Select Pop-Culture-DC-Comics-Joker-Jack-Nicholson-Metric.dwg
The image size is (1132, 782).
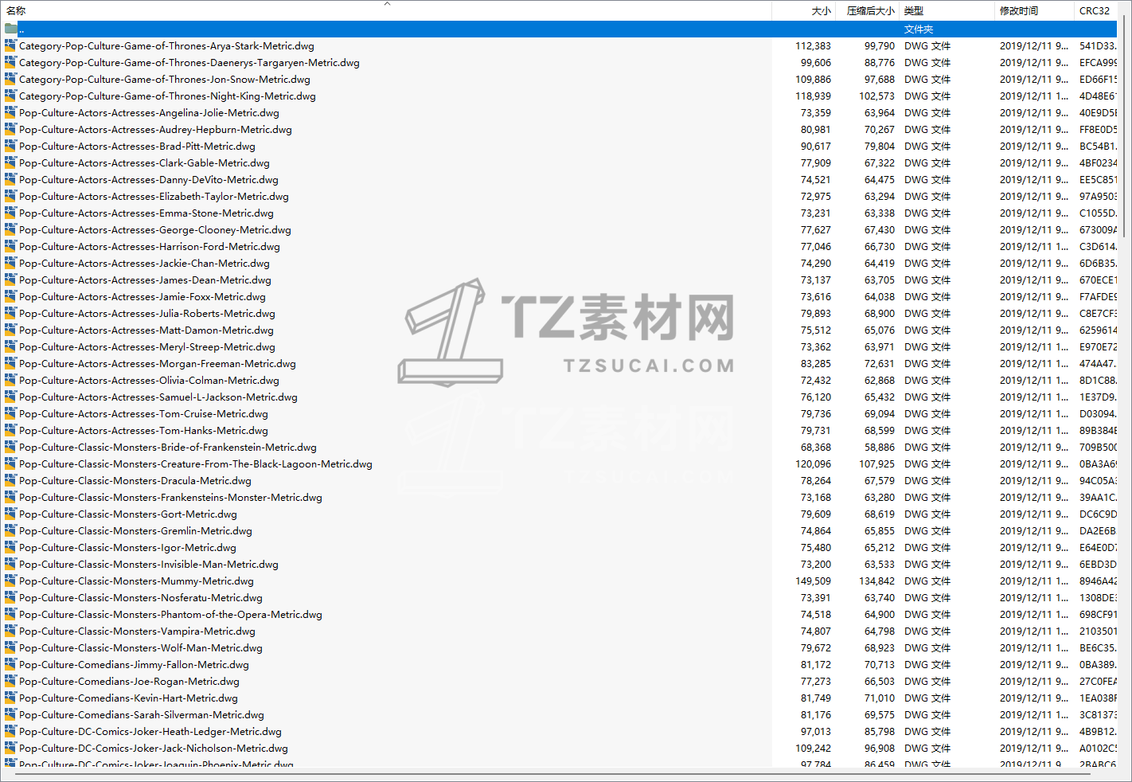coord(154,749)
